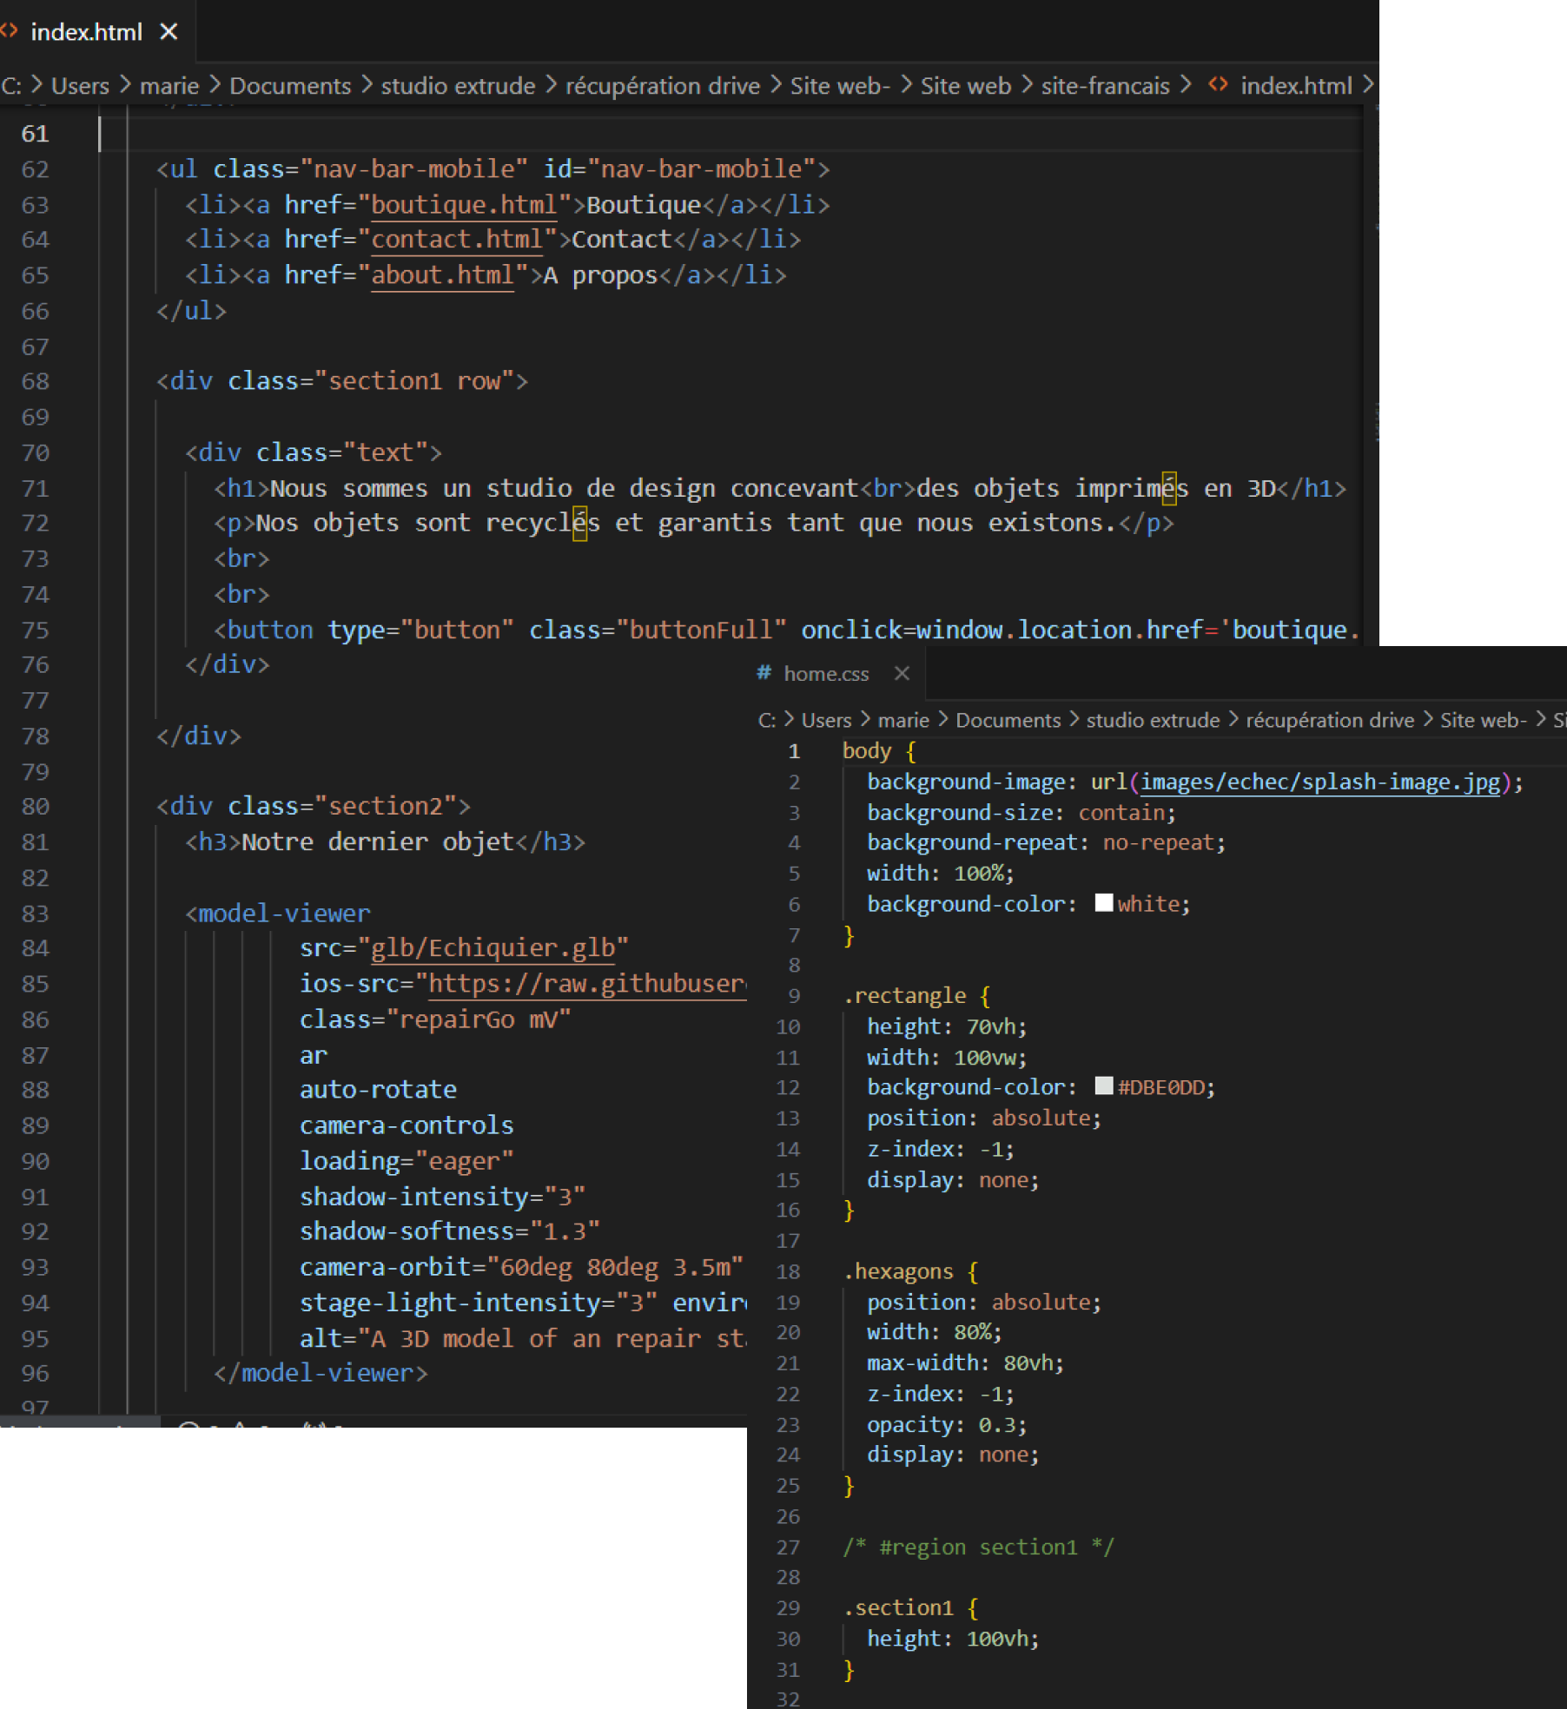Click 'height: 70vh' declaration in .rectangle
This screenshot has height=1709, width=1567.
coord(947,1027)
